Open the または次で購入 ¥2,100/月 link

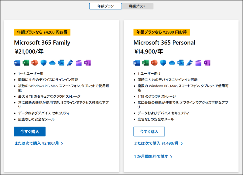(39, 143)
